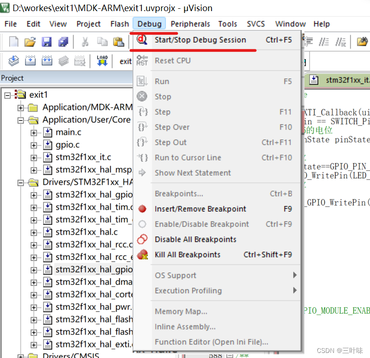The width and height of the screenshot is (370, 358).
Task: Click the Stop debug circle X icon
Action: point(142,96)
